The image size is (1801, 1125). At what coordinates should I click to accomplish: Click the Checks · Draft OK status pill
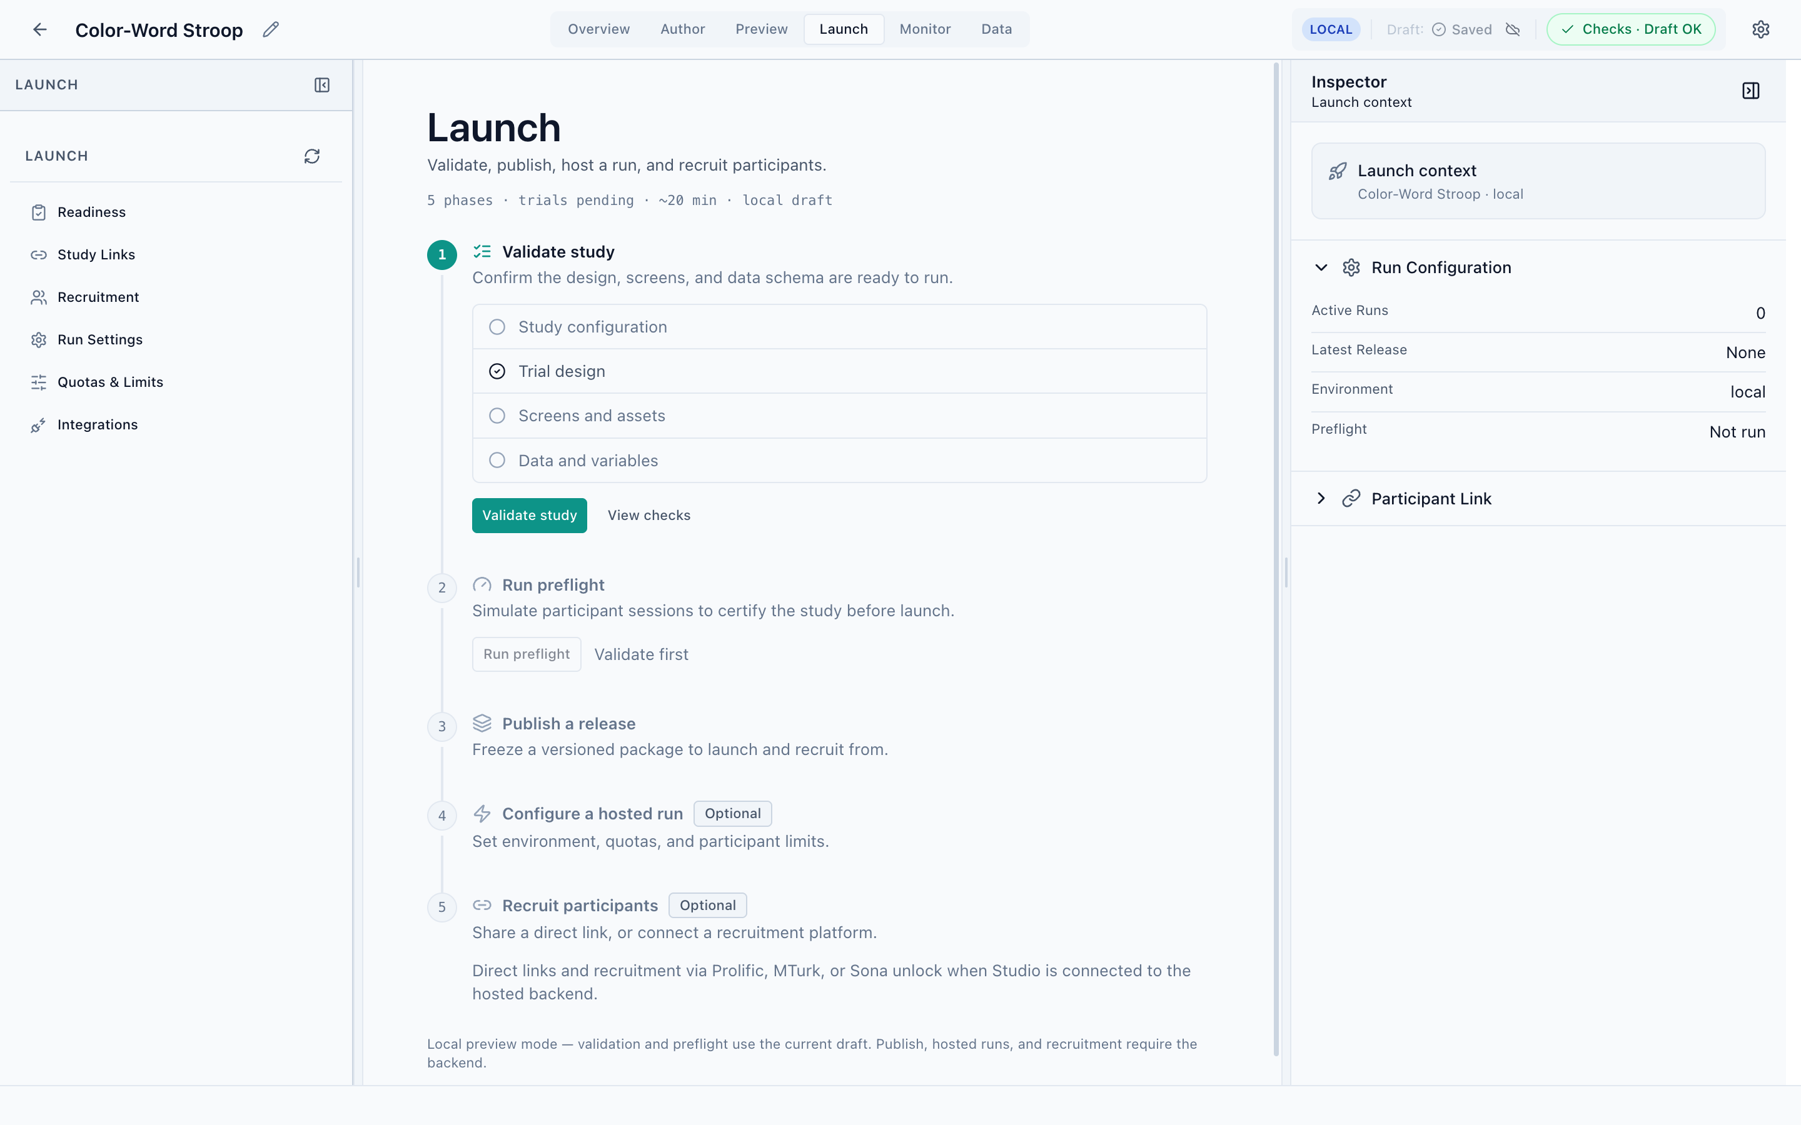click(1630, 29)
